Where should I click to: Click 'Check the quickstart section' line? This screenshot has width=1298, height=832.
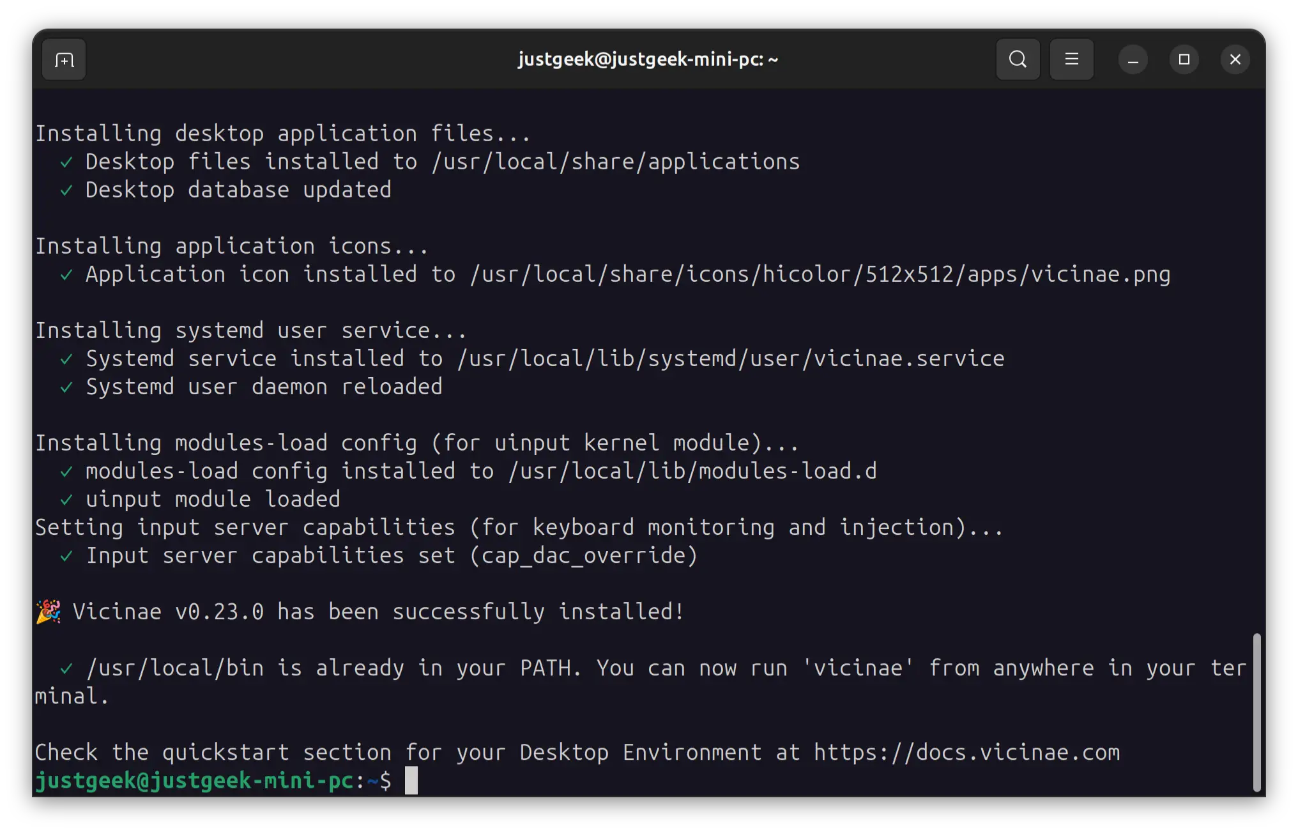[577, 752]
